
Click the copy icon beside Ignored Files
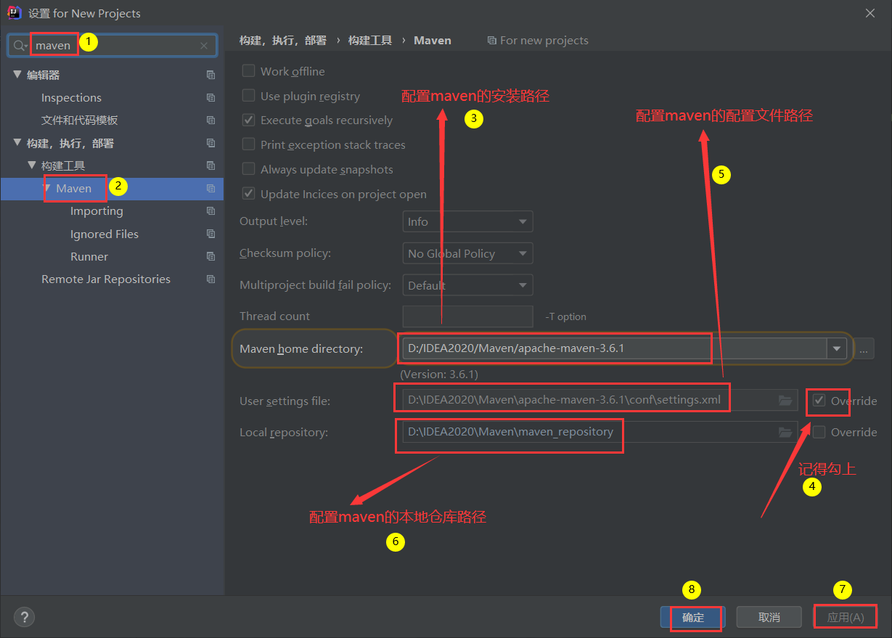(x=210, y=234)
